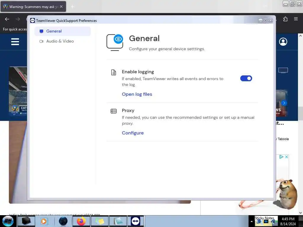The height and width of the screenshot is (227, 303).
Task: Show hidden system tray icons
Action: tap(252, 221)
